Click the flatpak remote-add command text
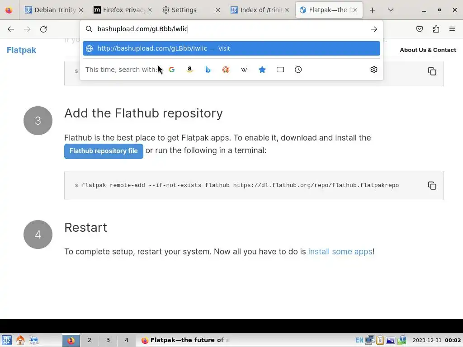Viewport: 463px width, 347px height. pos(240,185)
